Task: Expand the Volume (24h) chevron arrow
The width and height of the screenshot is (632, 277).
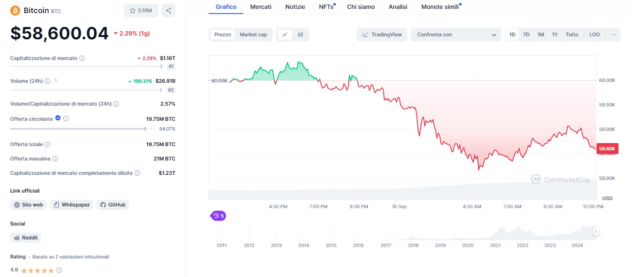Action: tap(56, 80)
